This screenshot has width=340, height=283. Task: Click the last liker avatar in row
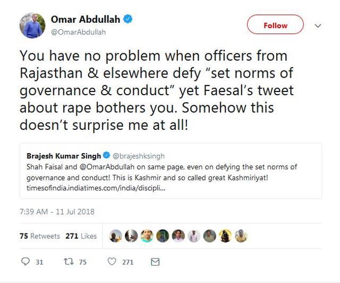pos(241,236)
